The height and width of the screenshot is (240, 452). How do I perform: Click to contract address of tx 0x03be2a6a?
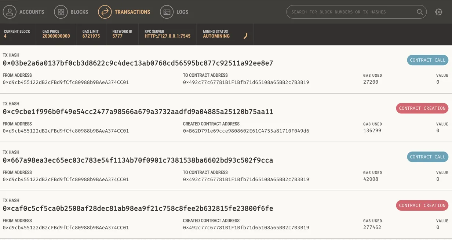246,82
